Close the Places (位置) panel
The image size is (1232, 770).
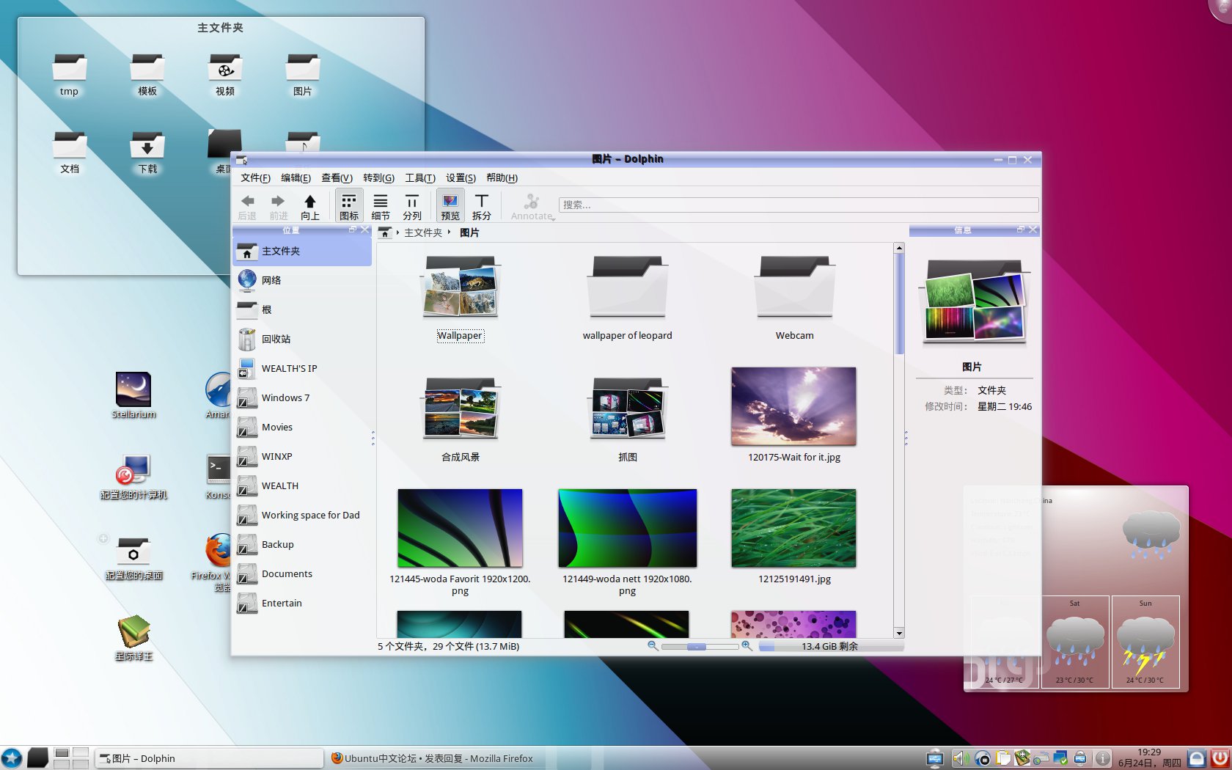364,230
